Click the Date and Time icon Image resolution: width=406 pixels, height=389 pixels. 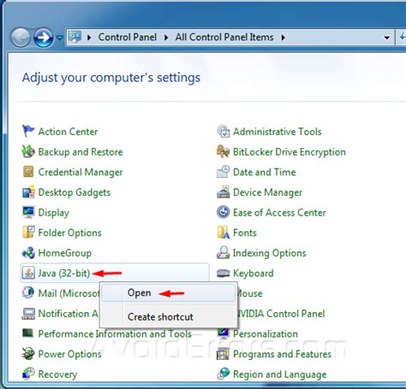tap(223, 172)
